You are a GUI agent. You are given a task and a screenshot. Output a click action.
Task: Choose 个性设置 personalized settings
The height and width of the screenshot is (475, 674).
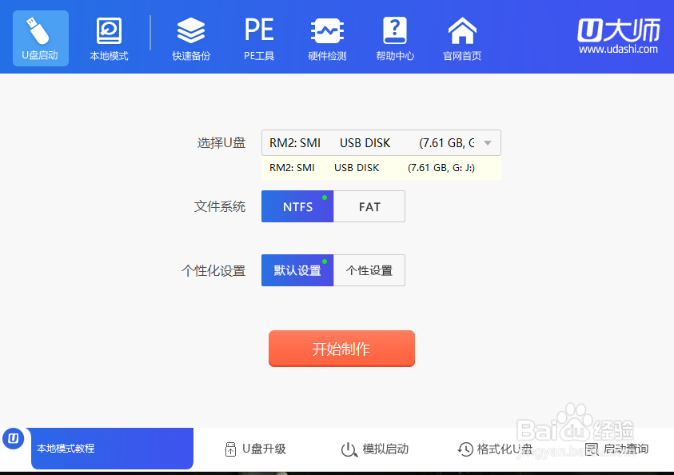369,270
